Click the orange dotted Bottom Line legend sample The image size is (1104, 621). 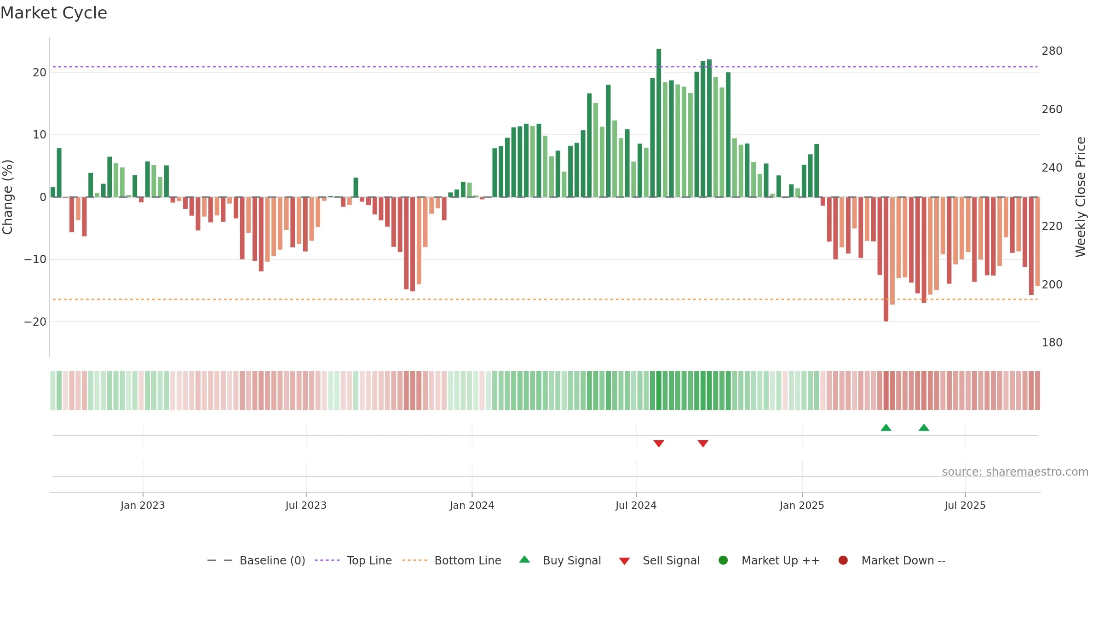pos(414,560)
